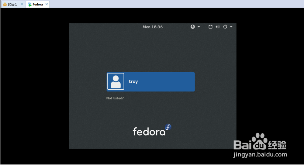This screenshot has width=304, height=165.
Task: Click the home icon on 起始页 tab
Action: pos(5,4)
